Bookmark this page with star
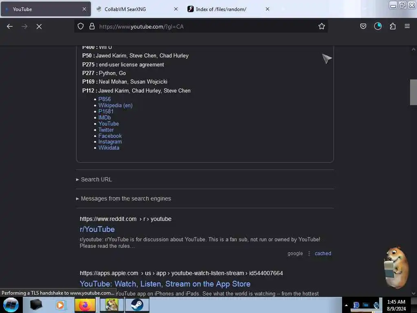 click(322, 26)
